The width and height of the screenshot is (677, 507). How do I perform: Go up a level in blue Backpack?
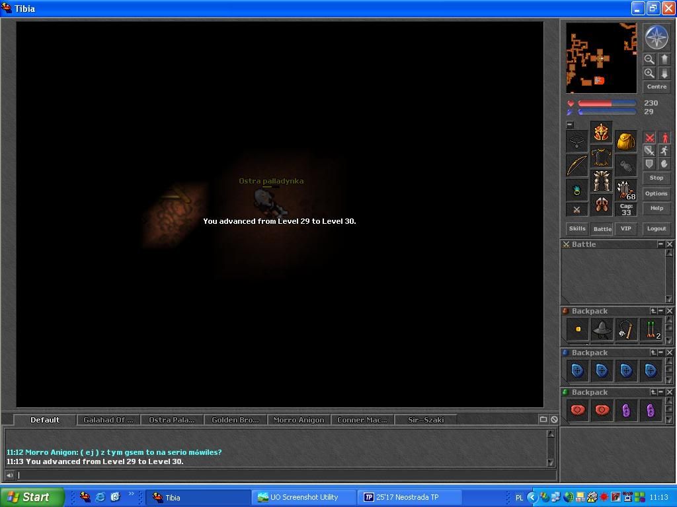click(x=653, y=353)
